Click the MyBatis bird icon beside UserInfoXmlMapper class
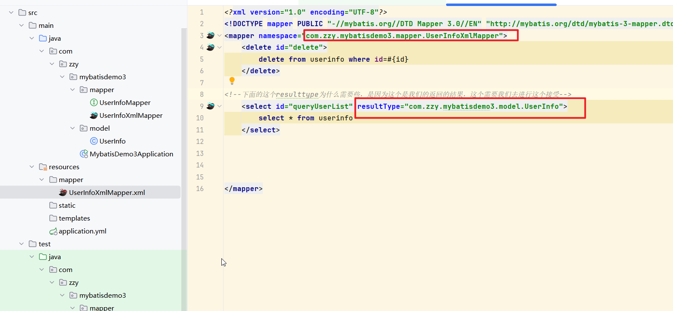 94,115
